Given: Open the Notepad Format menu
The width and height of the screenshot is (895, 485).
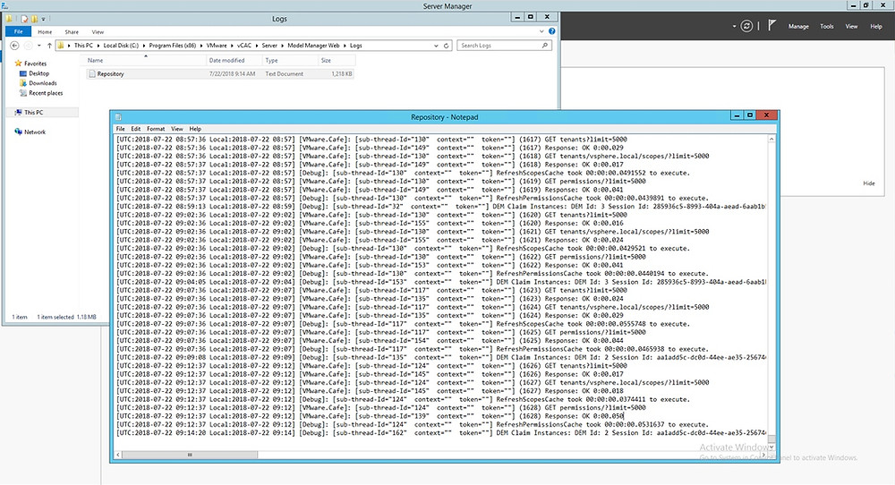Looking at the screenshot, I should 156,129.
